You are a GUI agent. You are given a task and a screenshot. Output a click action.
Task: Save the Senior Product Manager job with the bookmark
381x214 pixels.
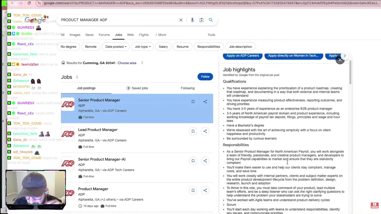193,102
